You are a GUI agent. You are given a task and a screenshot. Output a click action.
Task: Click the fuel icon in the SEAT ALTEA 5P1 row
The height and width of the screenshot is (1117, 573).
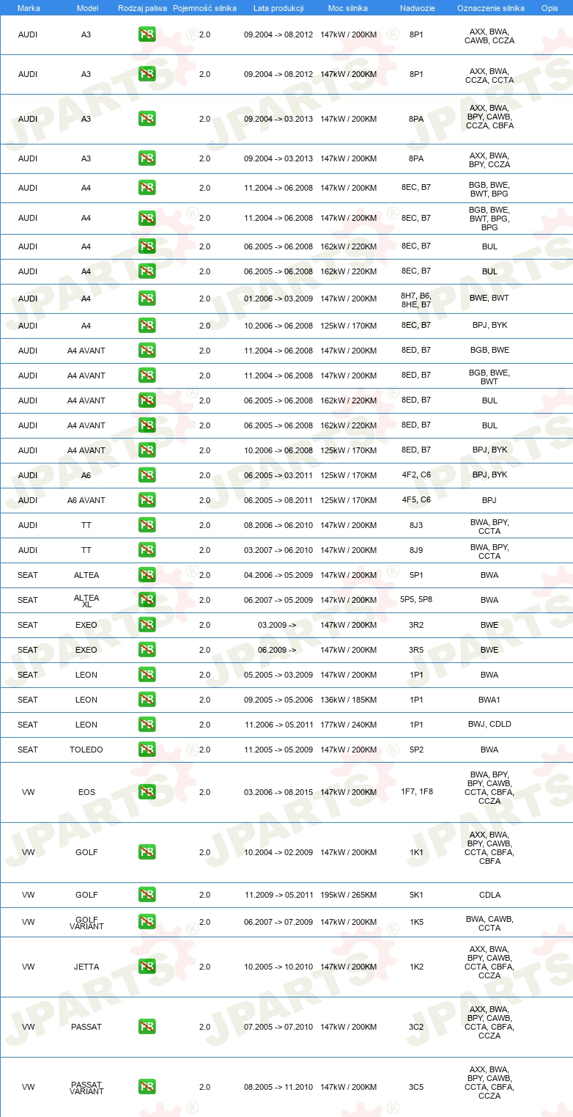[x=147, y=575]
